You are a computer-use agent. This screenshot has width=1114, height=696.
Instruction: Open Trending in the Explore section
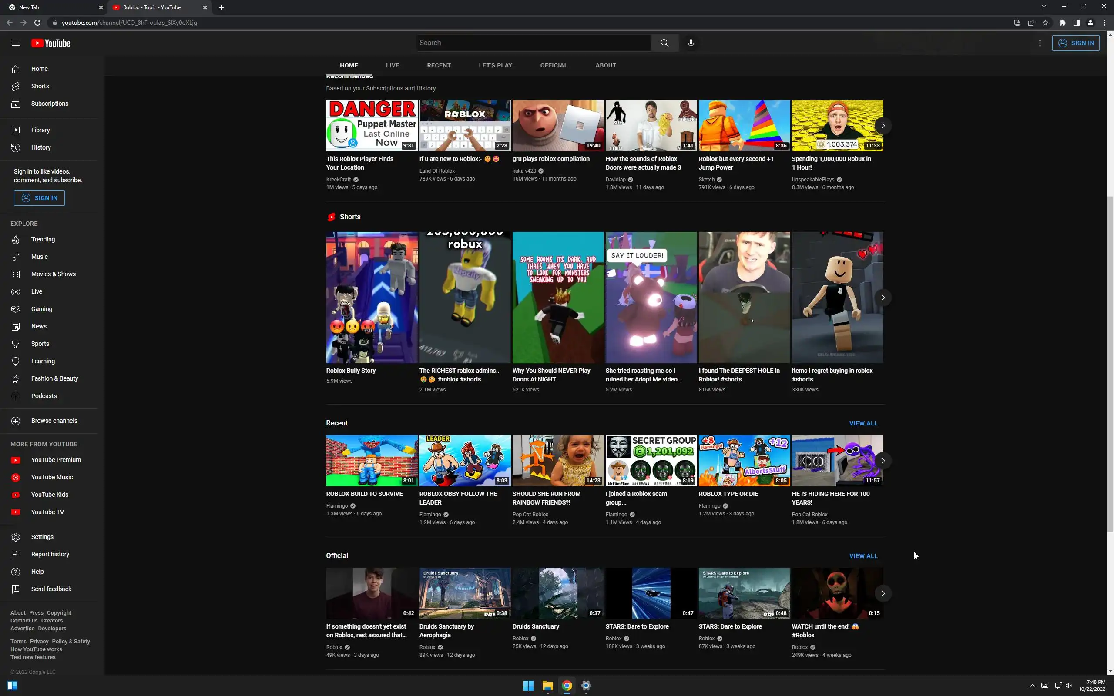point(43,239)
